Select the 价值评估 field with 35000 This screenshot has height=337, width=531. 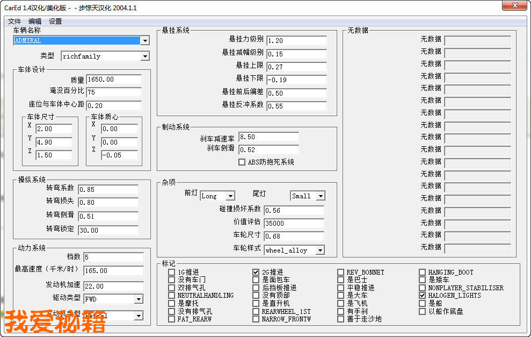(293, 223)
